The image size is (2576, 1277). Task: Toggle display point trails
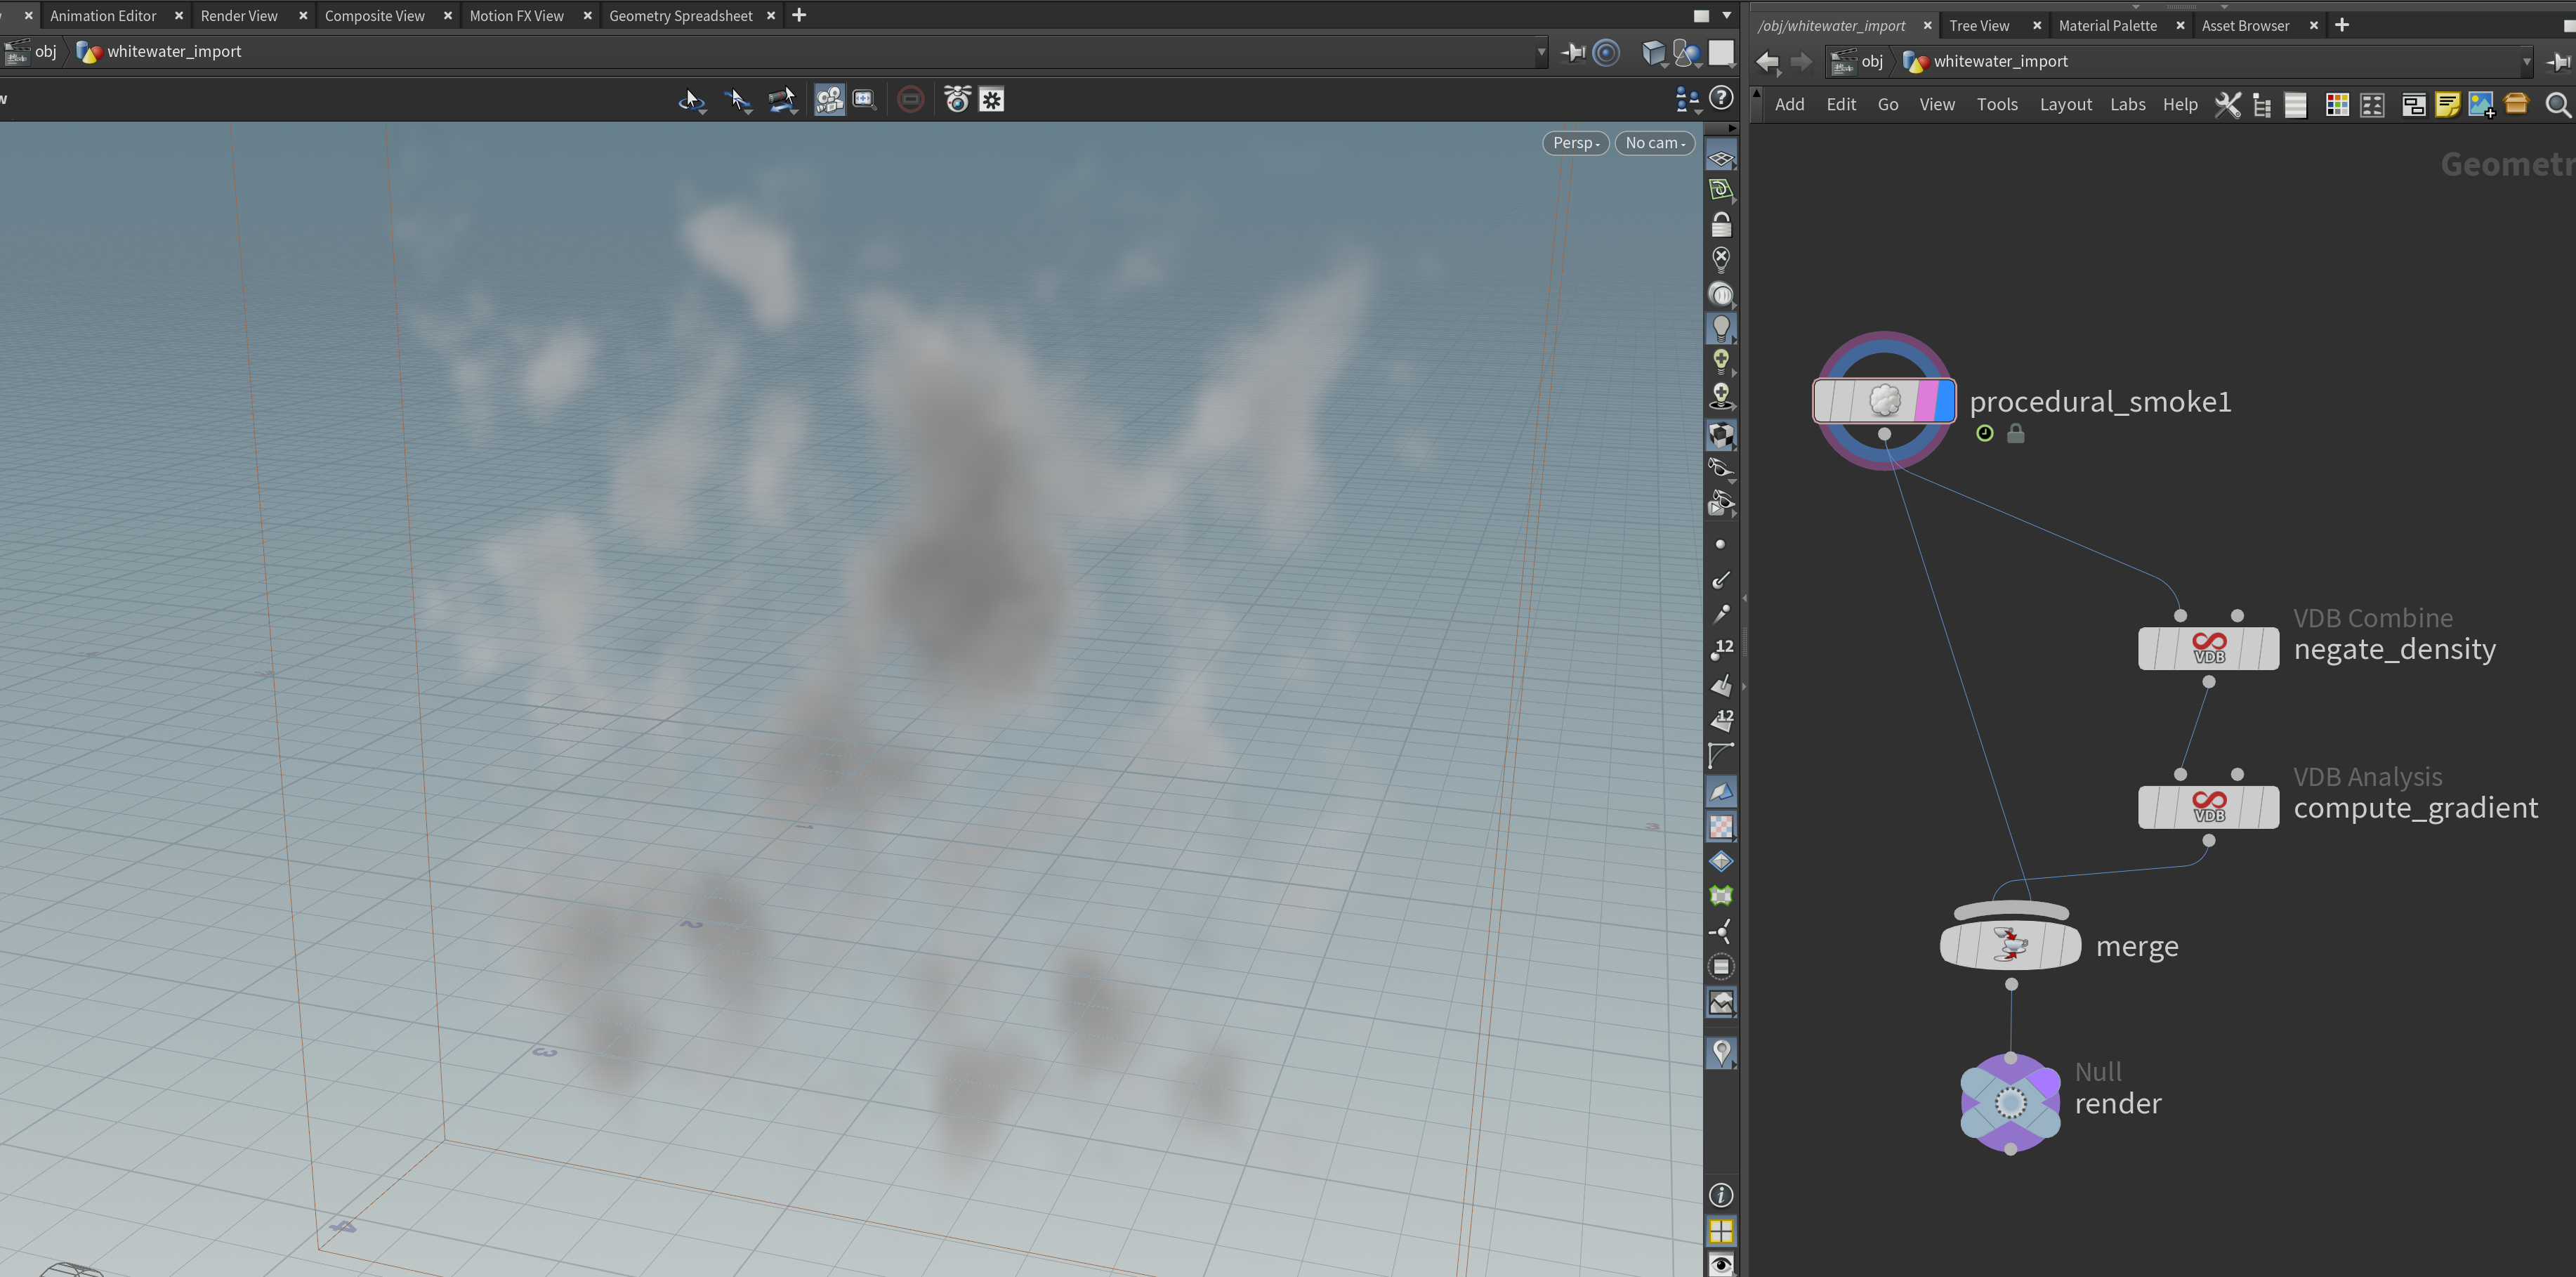point(1720,614)
